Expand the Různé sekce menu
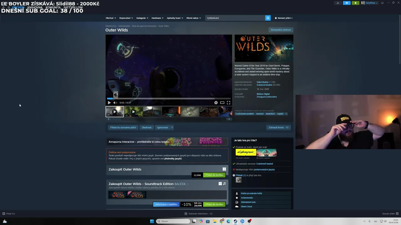Viewport: 401px width, 225px height. [194, 18]
